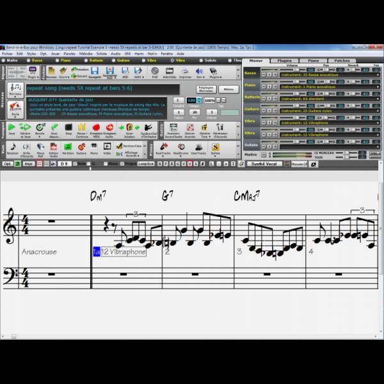This screenshot has width=384, height=384.
Task: Open the UserTracks icon
Action: [198, 149]
